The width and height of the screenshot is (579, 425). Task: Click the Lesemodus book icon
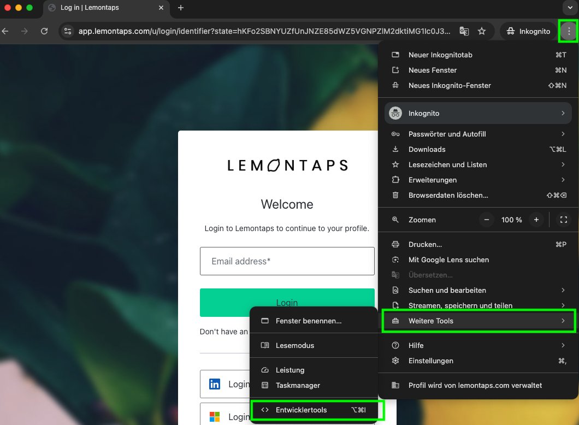click(x=265, y=345)
